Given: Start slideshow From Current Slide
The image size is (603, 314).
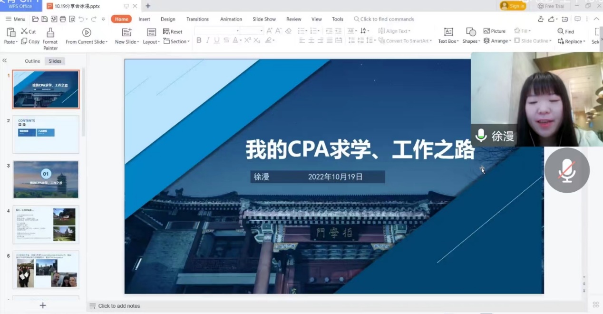Looking at the screenshot, I should 87,32.
